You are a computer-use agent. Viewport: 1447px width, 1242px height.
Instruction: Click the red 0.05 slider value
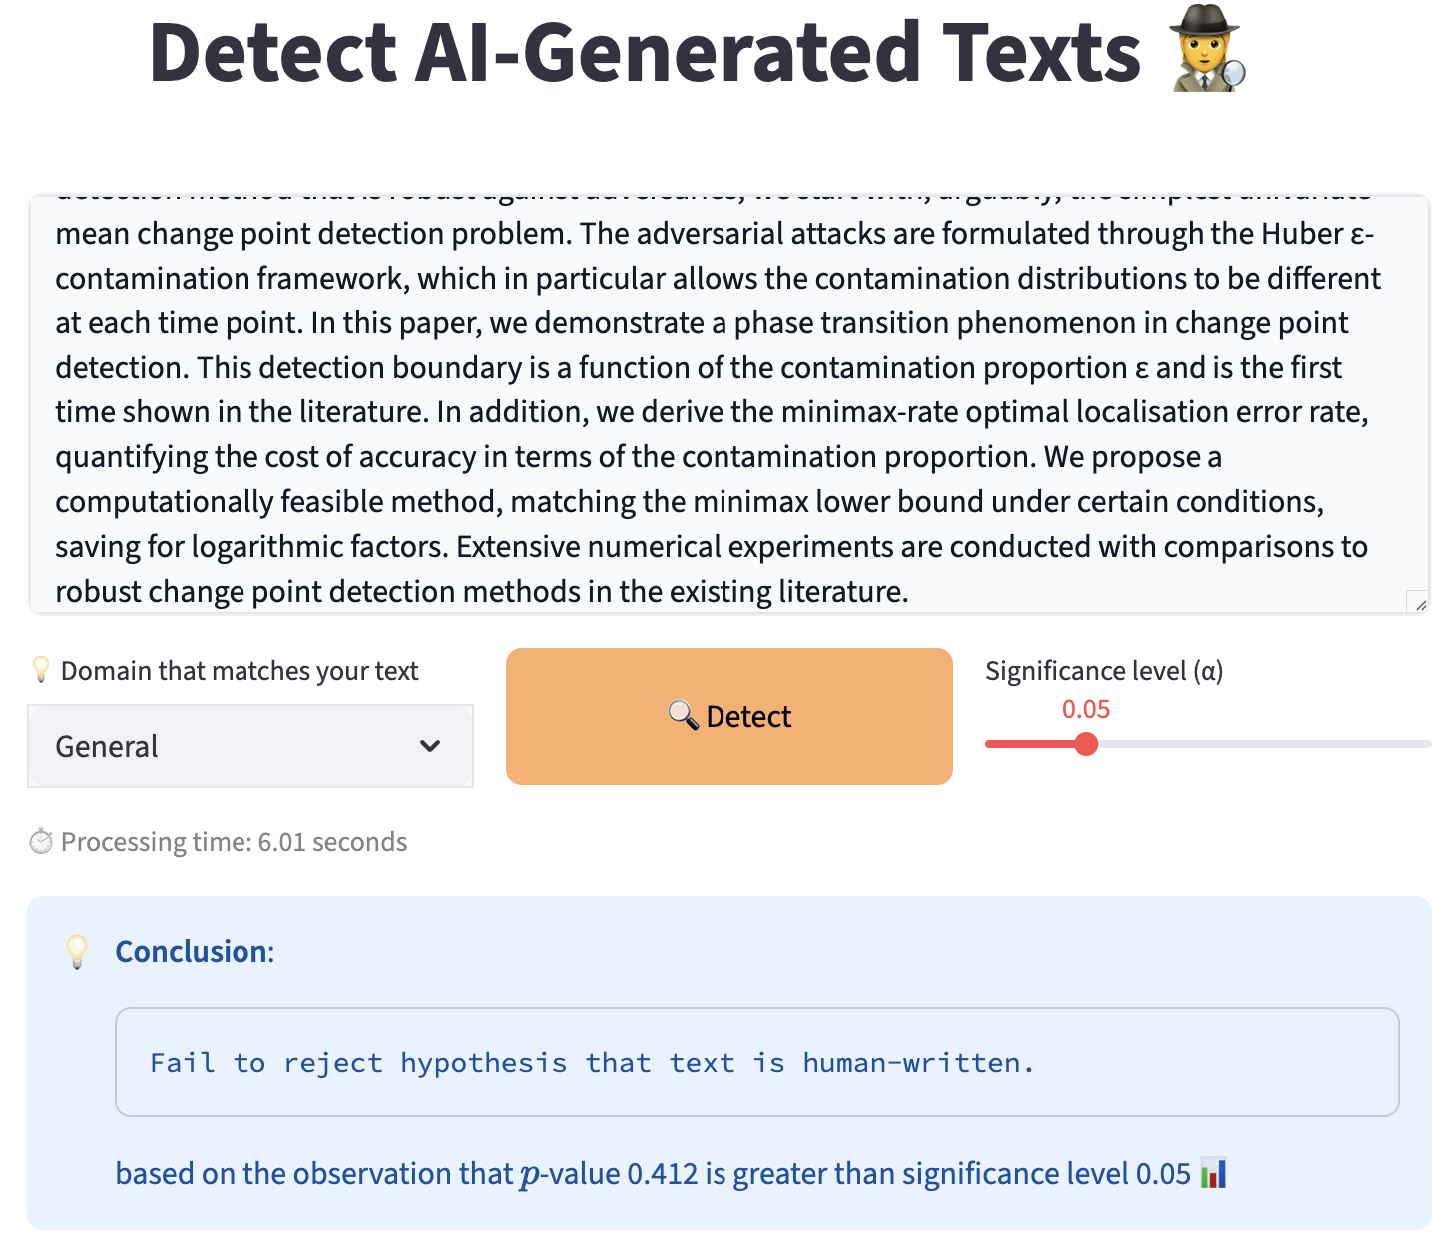[1086, 709]
